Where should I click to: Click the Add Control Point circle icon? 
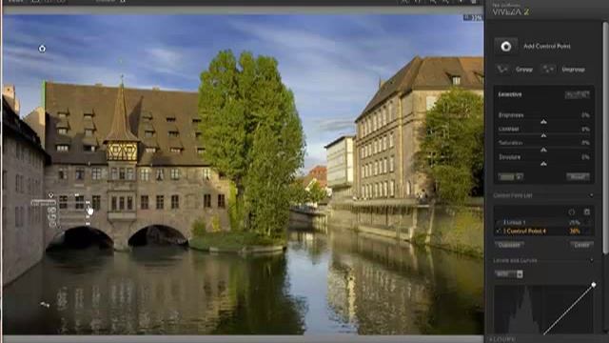pyautogui.click(x=505, y=47)
